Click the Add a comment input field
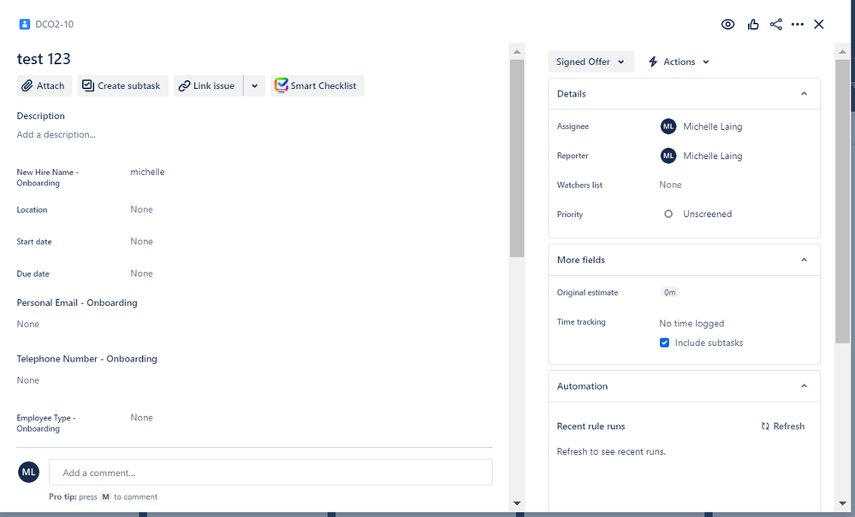855x517 pixels. pyautogui.click(x=271, y=472)
